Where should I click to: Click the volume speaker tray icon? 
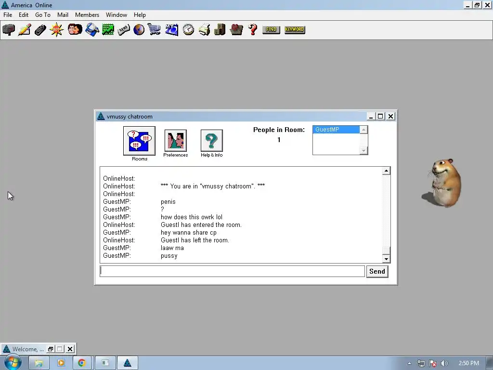[x=444, y=363]
